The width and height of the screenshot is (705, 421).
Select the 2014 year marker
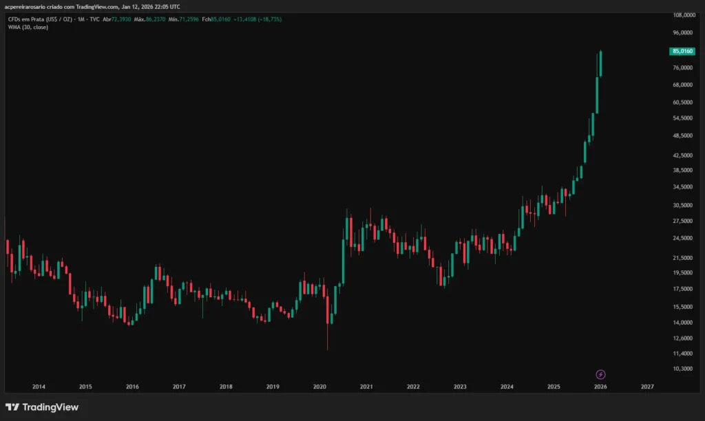pyautogui.click(x=39, y=387)
